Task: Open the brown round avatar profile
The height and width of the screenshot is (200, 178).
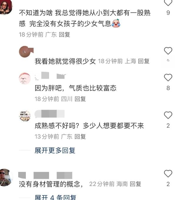Action: [25, 52]
